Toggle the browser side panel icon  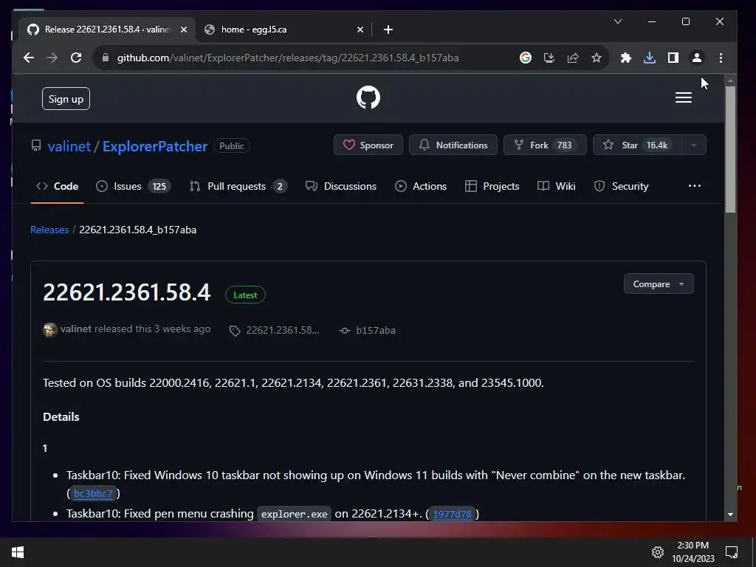pos(673,58)
